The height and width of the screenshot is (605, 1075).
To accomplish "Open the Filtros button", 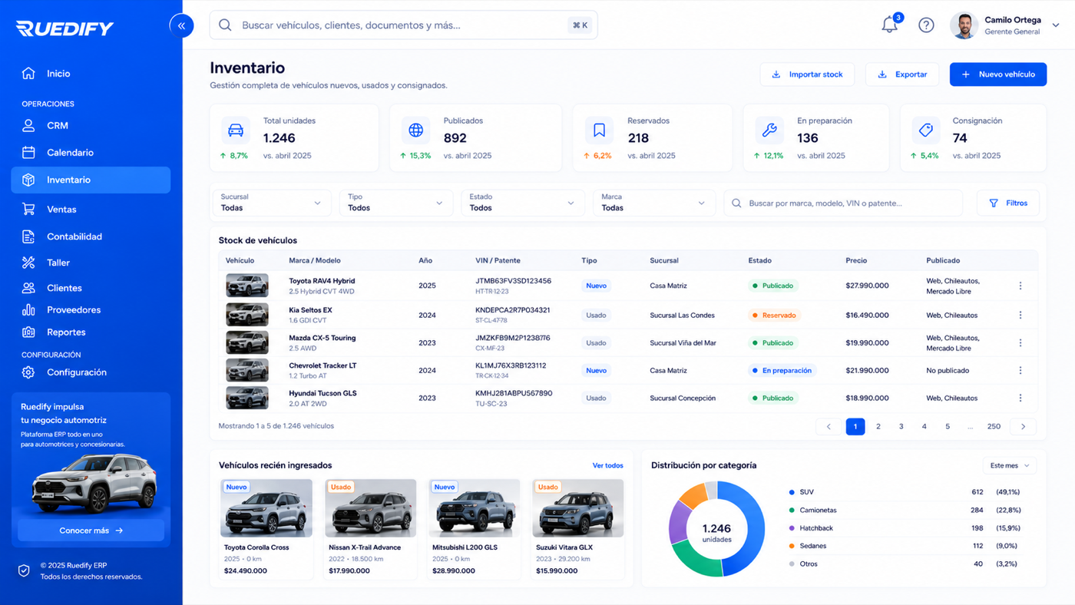I will [1008, 203].
